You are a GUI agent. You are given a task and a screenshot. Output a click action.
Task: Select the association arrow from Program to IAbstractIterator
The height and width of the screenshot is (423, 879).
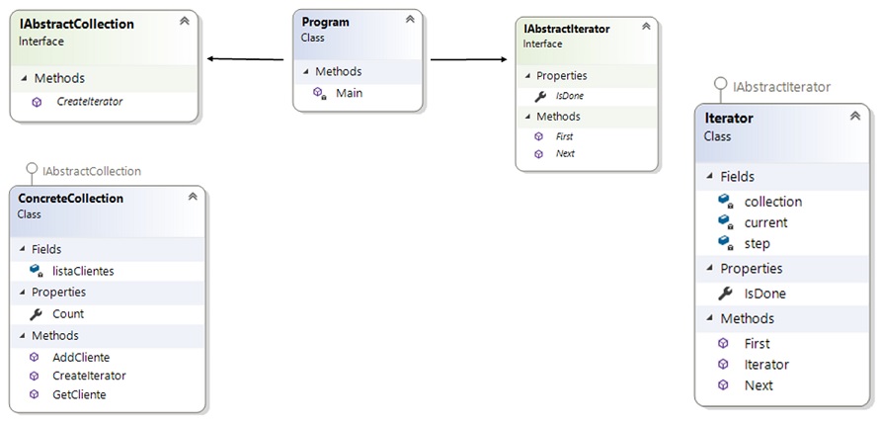(469, 59)
